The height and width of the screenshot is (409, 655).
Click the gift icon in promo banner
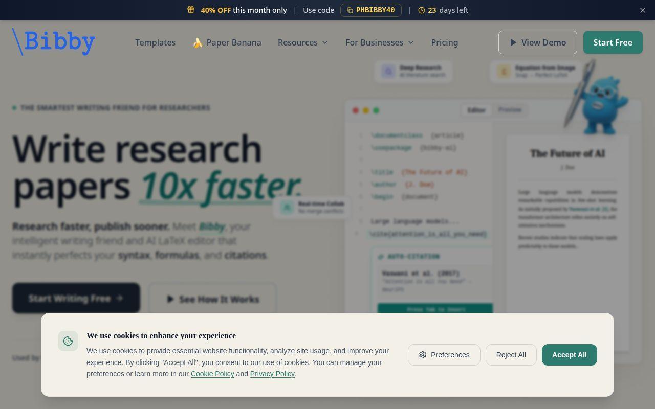click(x=191, y=10)
